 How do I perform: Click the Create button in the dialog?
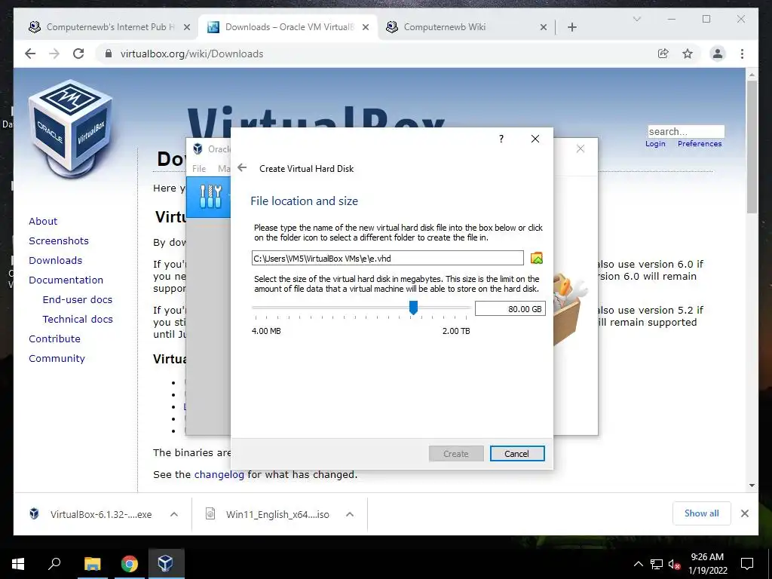[x=456, y=453]
